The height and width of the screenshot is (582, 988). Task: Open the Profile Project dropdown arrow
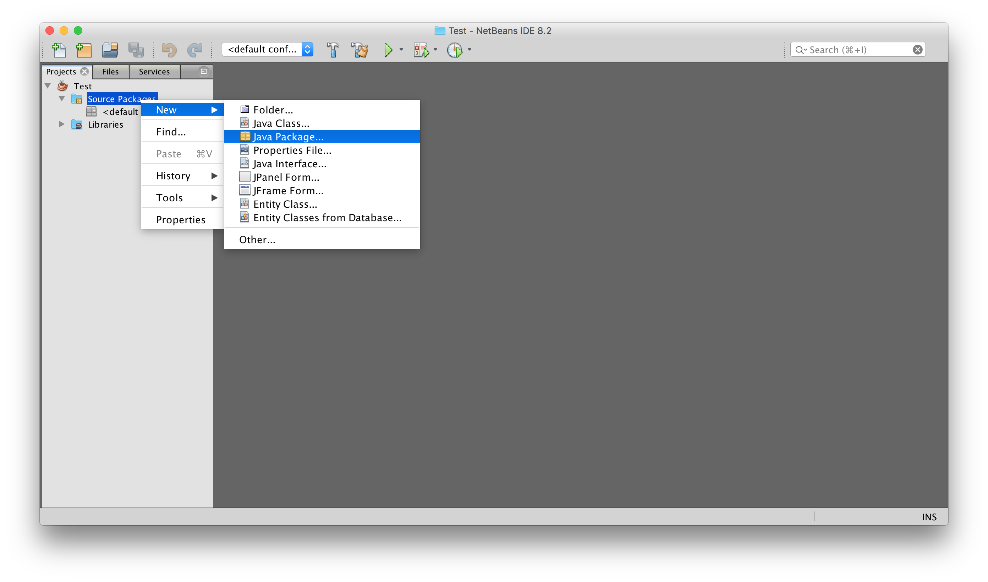coord(469,50)
